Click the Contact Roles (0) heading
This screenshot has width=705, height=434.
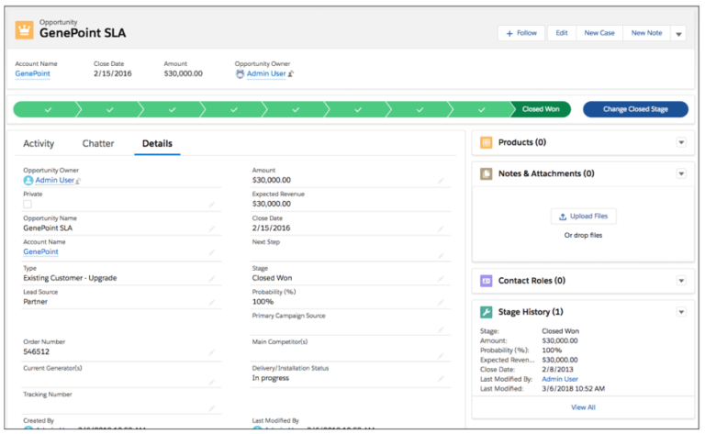[532, 281]
